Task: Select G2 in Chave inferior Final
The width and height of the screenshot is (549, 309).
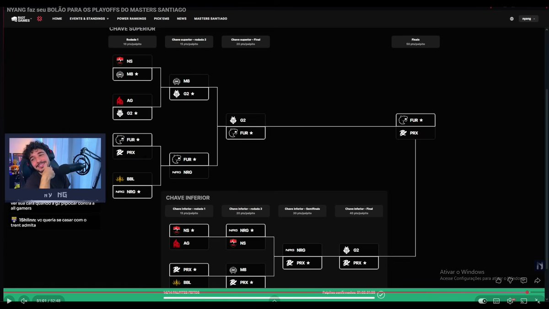Action: tap(359, 250)
